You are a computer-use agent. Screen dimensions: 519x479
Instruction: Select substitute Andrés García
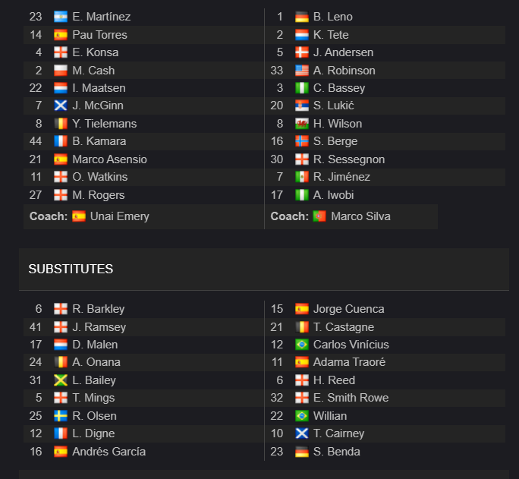click(109, 452)
